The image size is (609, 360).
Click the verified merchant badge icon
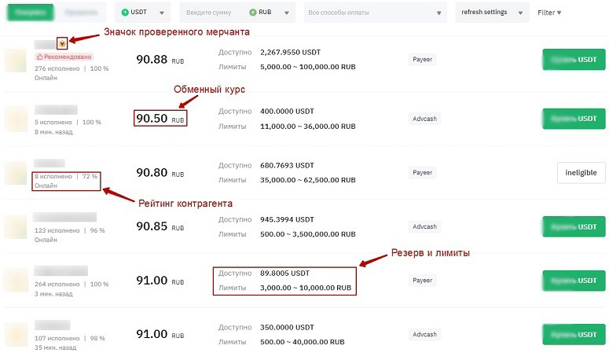pyautogui.click(x=62, y=44)
